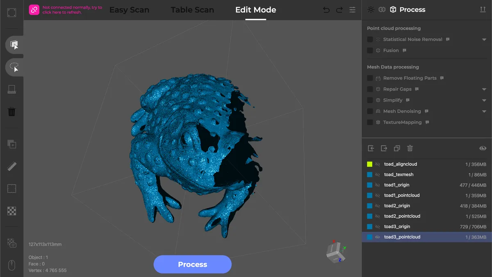Click the mouse controls help icon

(x=11, y=266)
